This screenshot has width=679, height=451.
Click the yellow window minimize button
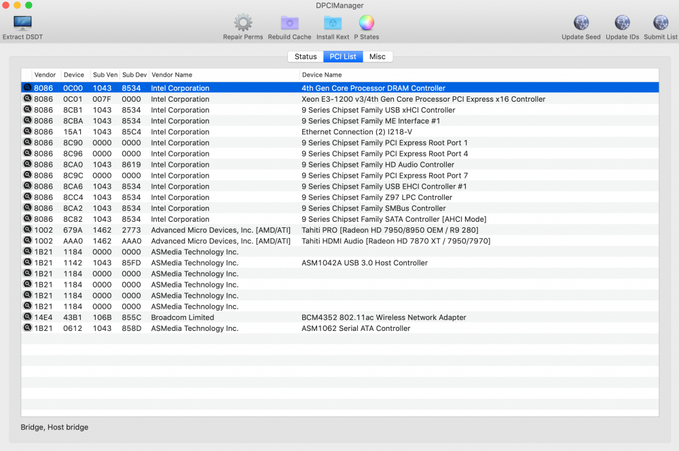17,5
